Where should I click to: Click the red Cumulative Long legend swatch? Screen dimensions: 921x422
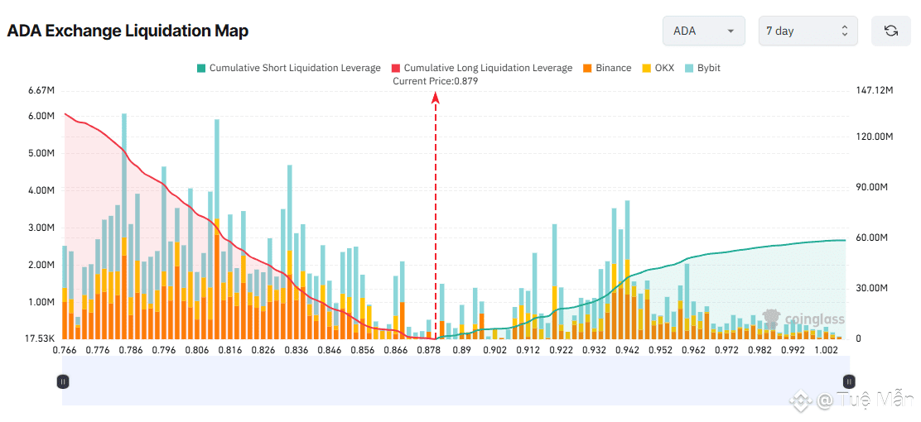(x=396, y=68)
